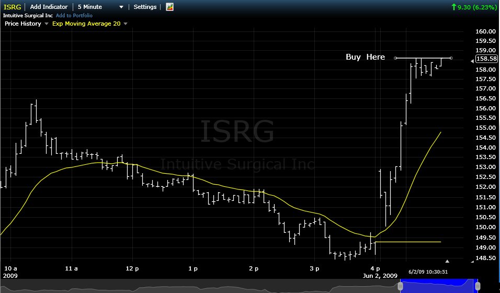
Task: Select the right endpoint of Buy Here line
Action: click(451, 58)
